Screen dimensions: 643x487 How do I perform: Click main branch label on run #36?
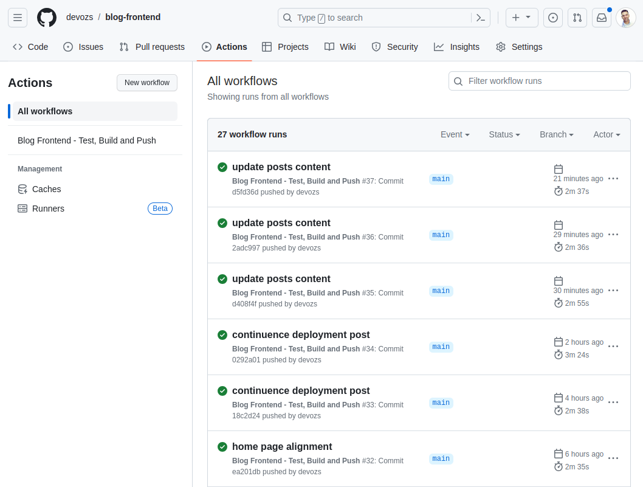pos(441,235)
